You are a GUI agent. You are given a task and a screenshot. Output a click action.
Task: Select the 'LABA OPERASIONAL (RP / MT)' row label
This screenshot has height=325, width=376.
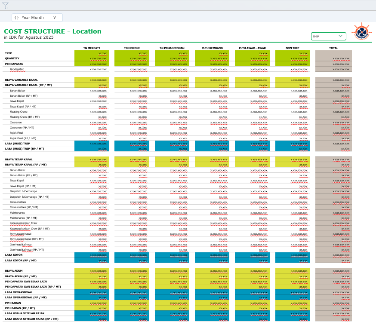pos(26,297)
